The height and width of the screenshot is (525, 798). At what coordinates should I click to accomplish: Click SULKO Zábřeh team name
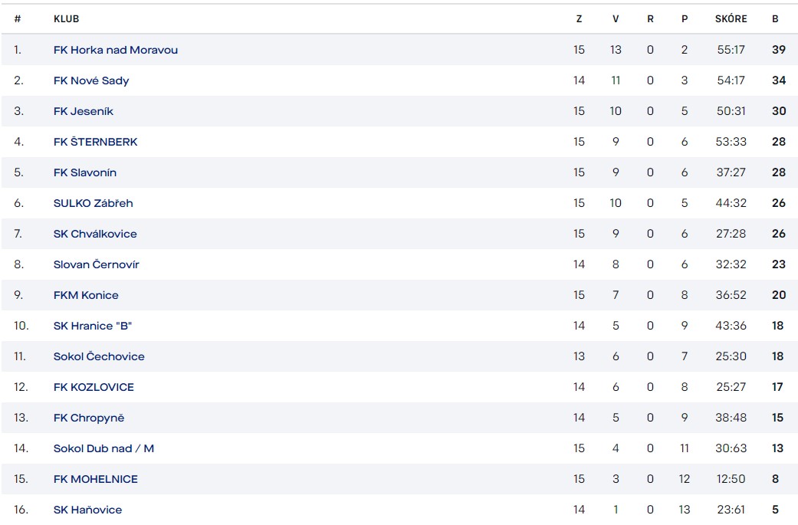[x=93, y=203]
